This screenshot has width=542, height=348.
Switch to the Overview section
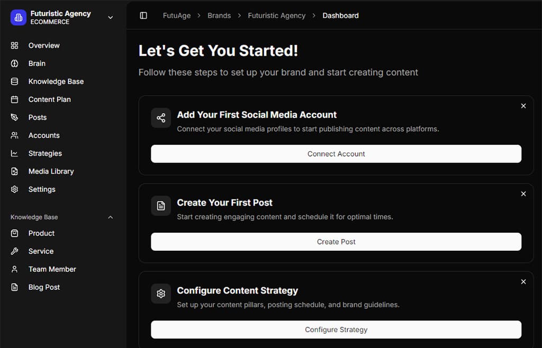(44, 45)
